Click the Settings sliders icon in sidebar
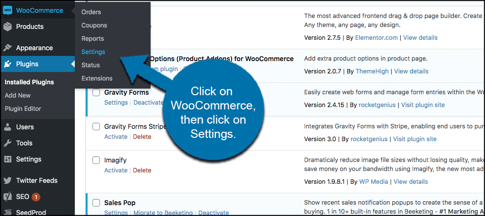The height and width of the screenshot is (216, 485). pos(8,159)
